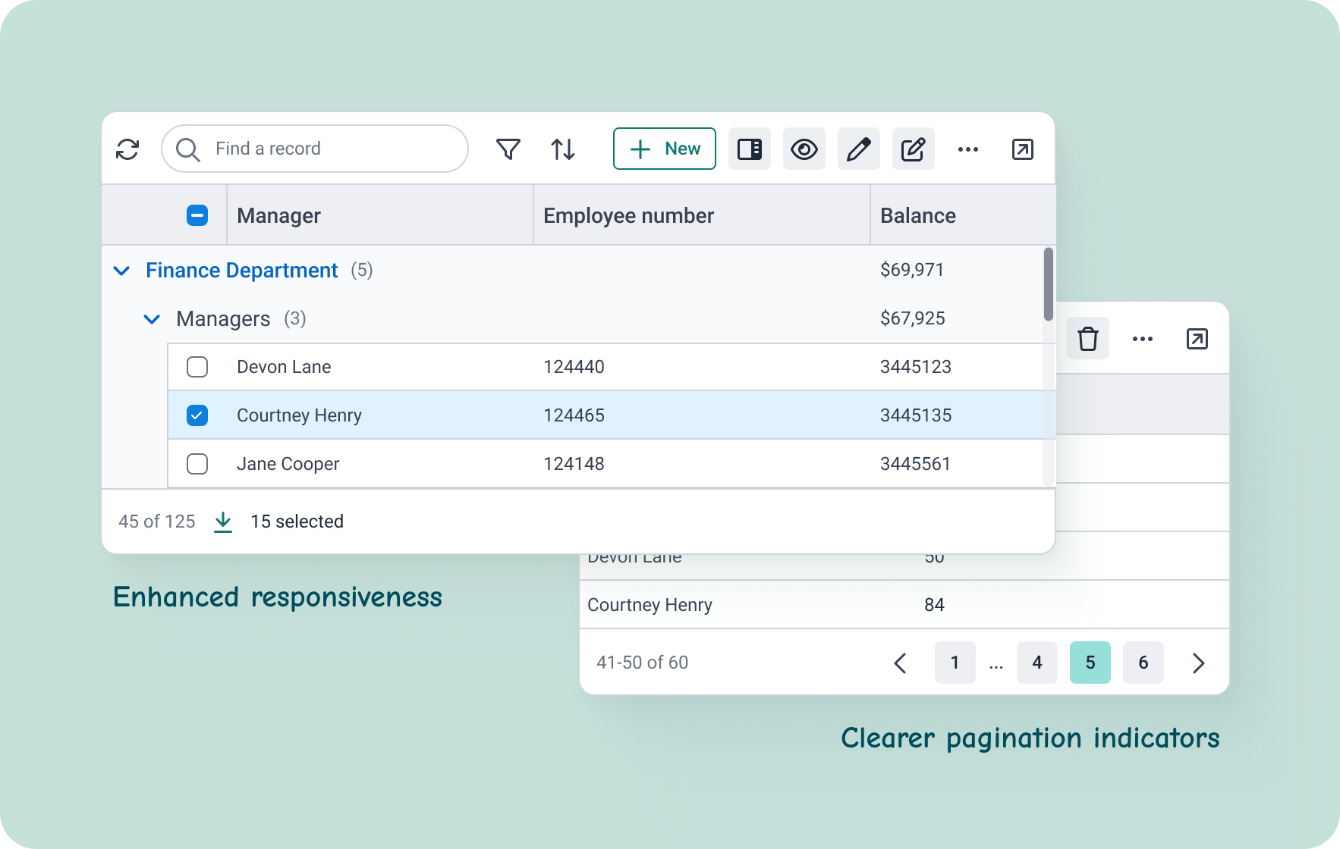The width and height of the screenshot is (1340, 849).
Task: Click the eye view icon
Action: click(804, 149)
